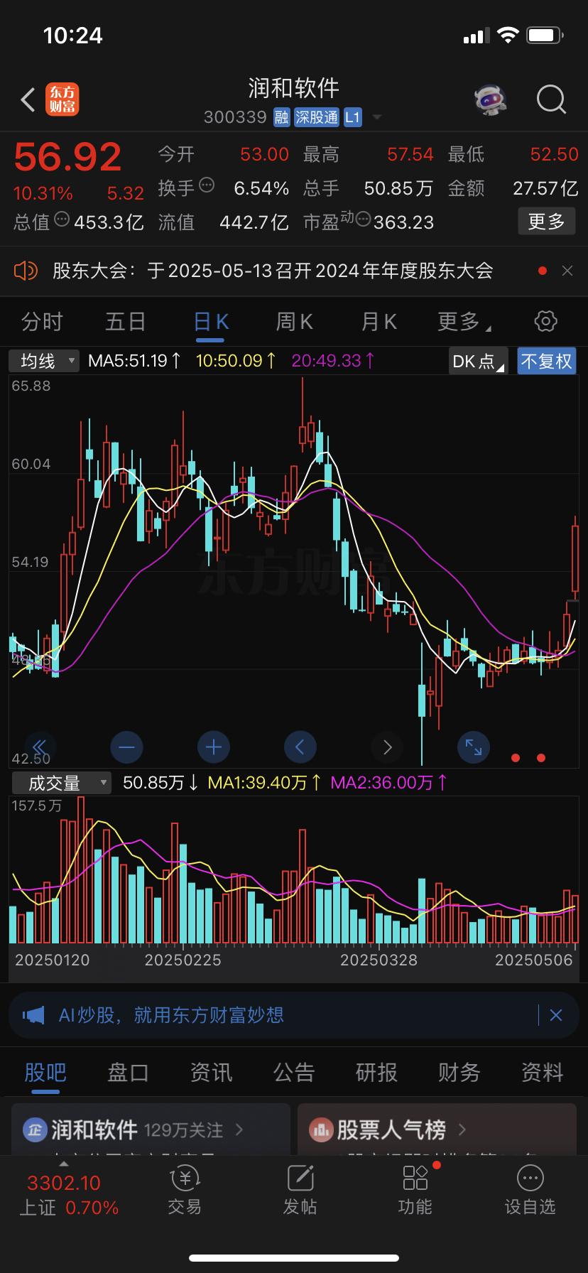Toggle the DK点 indicator

coord(479,361)
